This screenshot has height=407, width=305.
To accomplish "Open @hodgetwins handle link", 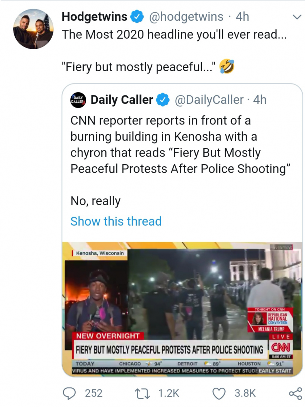I will point(186,17).
